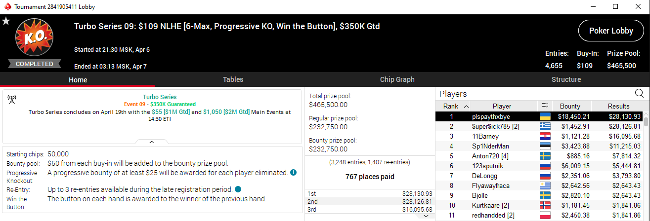Click the Poker Lobby button

(611, 31)
